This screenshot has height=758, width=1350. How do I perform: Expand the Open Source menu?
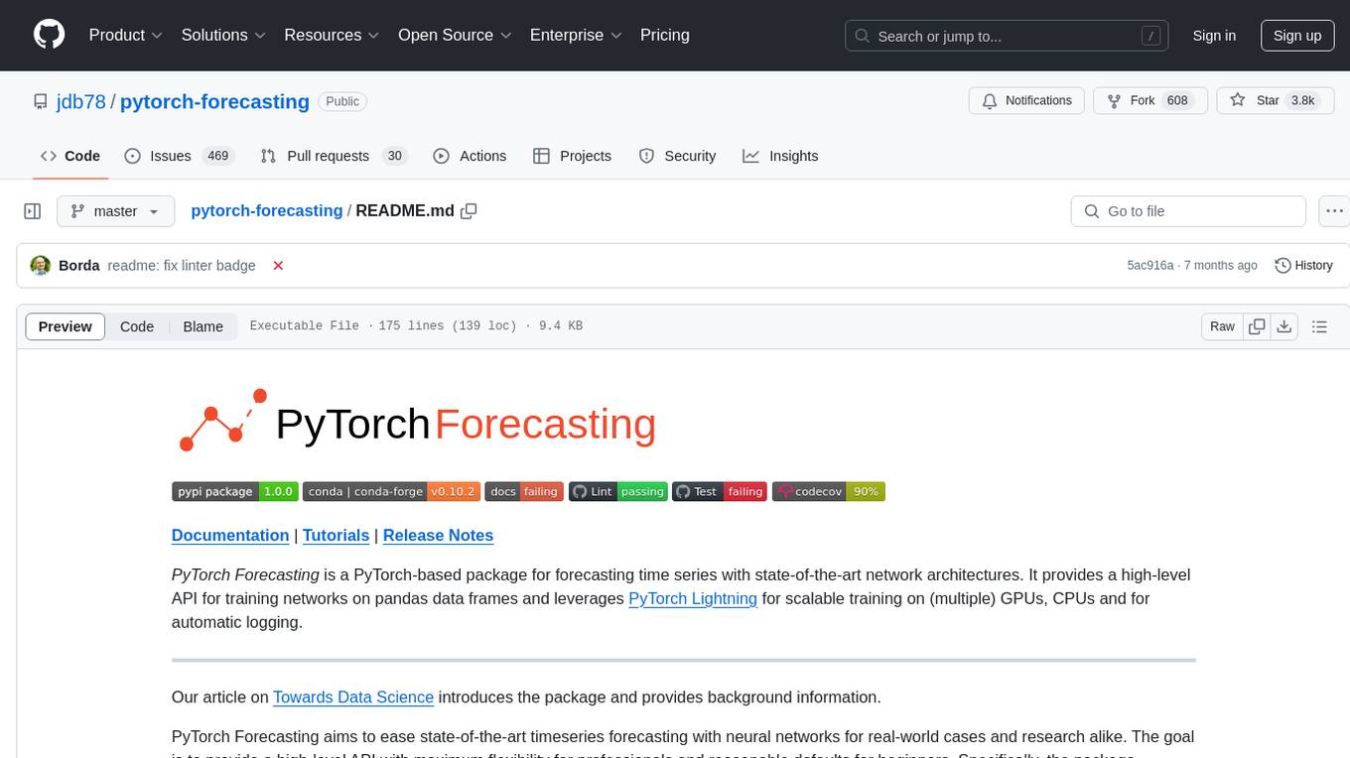tap(455, 35)
